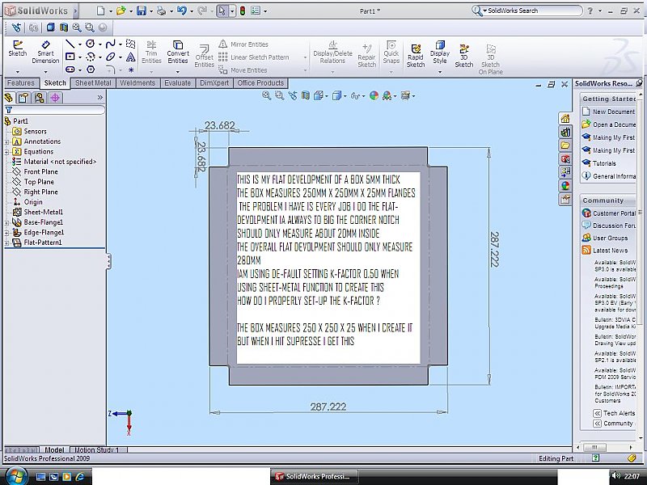The height and width of the screenshot is (485, 647).
Task: Switch to the DimXpert tab
Action: [214, 83]
